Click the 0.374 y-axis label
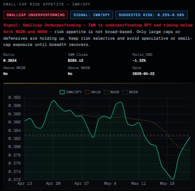The width and height of the screenshot is (195, 191). point(14,172)
